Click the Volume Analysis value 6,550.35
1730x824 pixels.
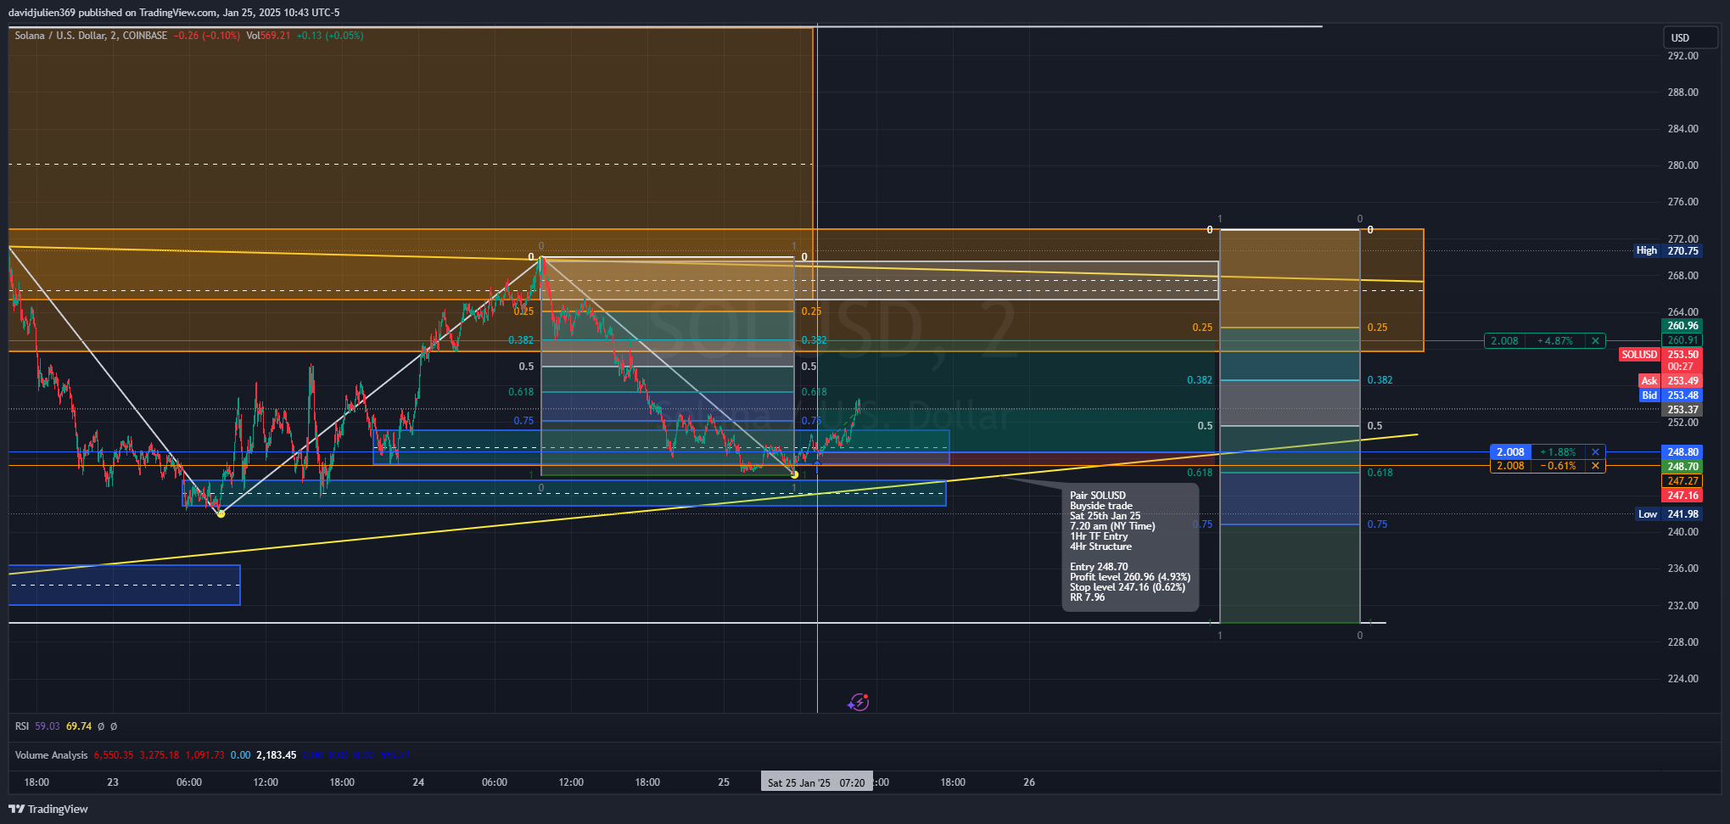tap(114, 755)
